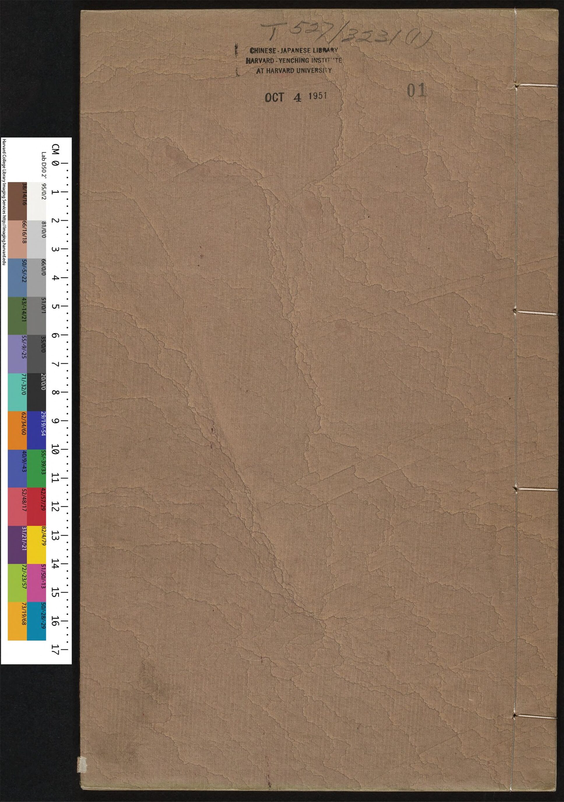Image resolution: width=564 pixels, height=802 pixels.
Task: Select the red swatch labeled 42/57/29
Action: point(36,507)
